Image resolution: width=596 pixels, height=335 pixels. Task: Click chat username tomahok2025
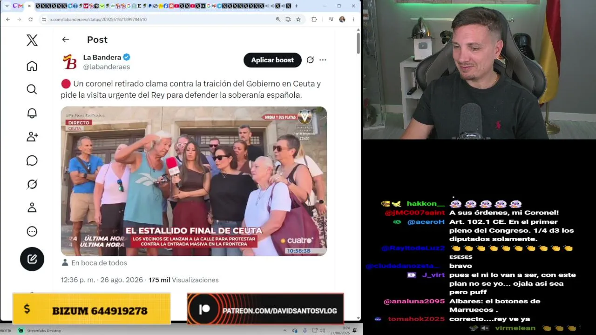(416, 319)
